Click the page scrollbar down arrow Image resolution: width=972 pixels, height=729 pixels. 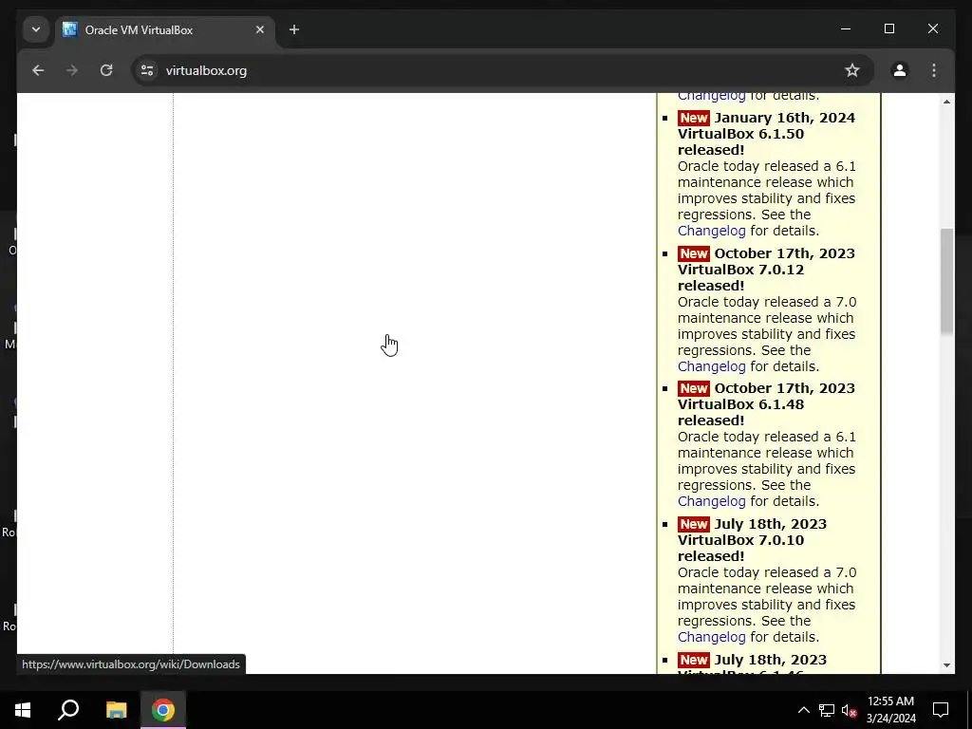point(946,665)
